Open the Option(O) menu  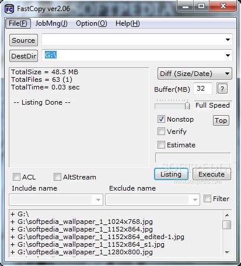pos(92,23)
